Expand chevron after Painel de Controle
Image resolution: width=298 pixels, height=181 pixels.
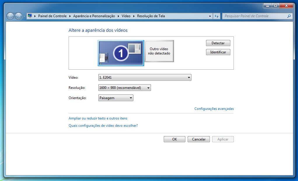[70, 16]
